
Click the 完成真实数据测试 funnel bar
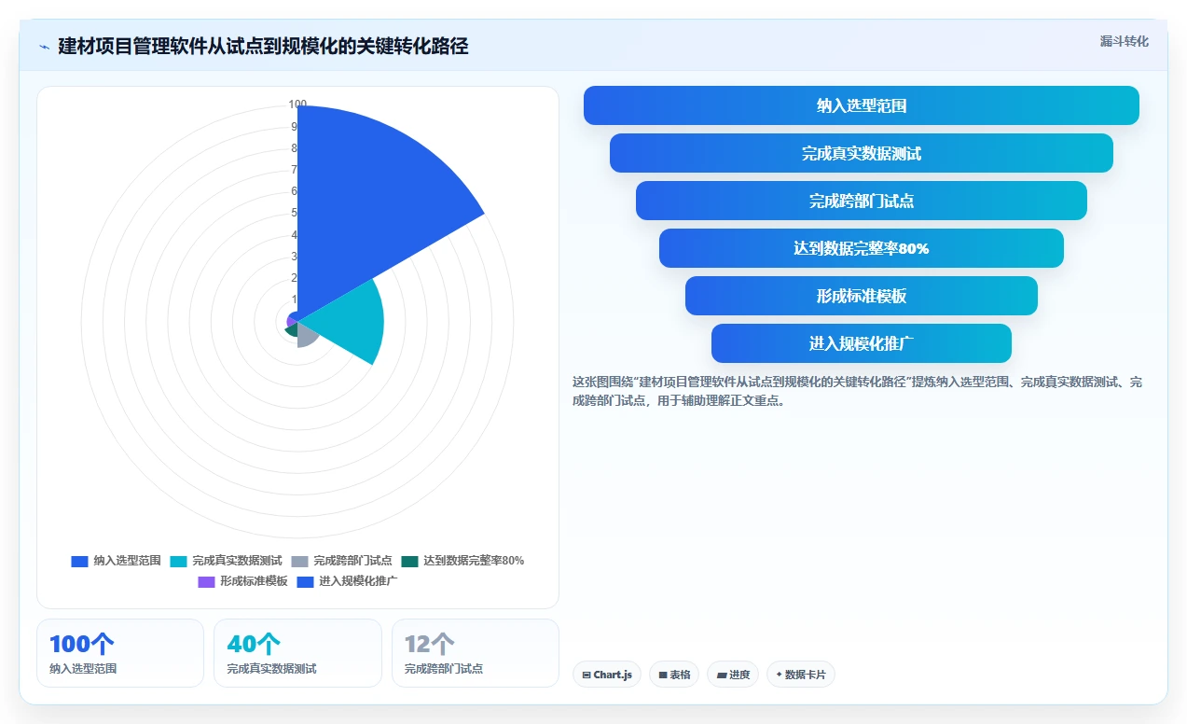tap(862, 153)
